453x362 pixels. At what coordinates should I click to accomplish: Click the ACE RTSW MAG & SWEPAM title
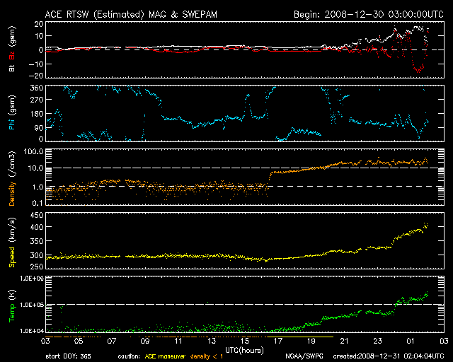pos(131,14)
